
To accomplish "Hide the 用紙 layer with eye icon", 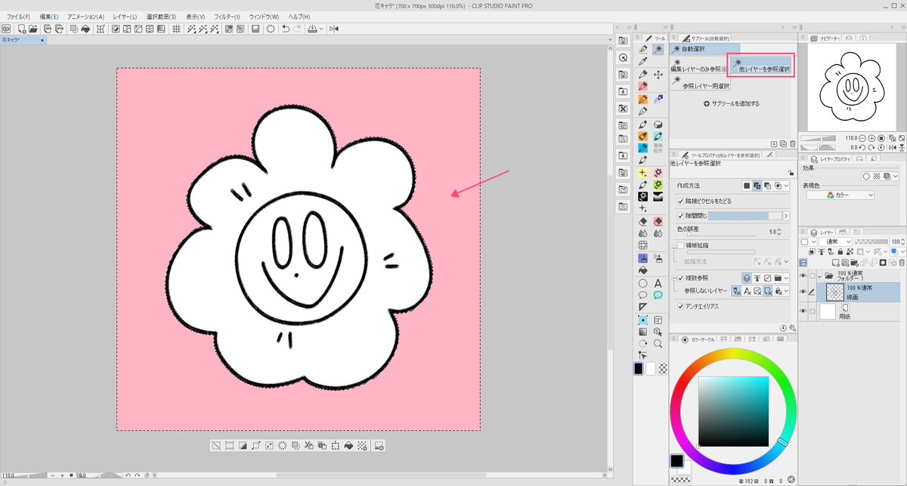I will (x=803, y=311).
